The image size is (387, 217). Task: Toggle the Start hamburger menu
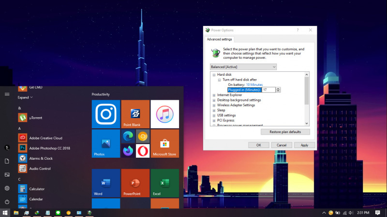(x=7, y=94)
